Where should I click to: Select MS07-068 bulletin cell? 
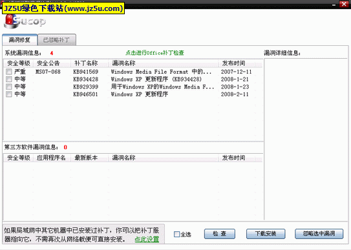click(x=48, y=72)
